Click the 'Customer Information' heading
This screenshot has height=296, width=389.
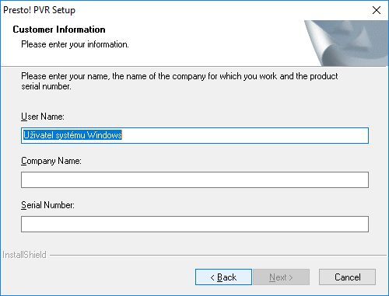(59, 30)
